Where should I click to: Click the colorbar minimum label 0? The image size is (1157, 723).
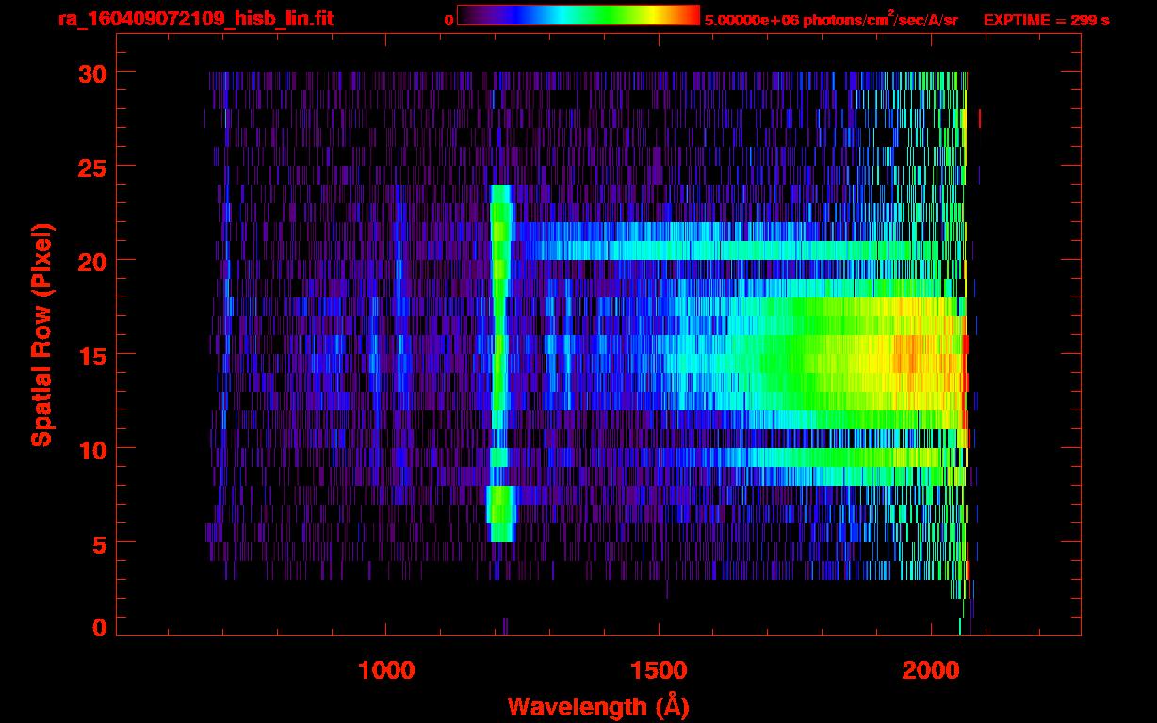click(x=448, y=20)
